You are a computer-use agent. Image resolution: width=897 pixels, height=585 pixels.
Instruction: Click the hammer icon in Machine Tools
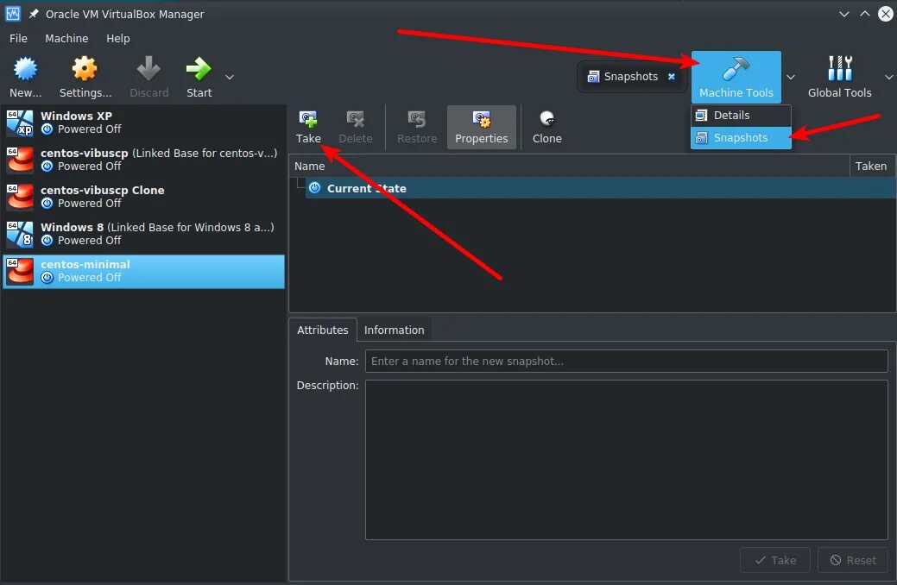(x=736, y=69)
